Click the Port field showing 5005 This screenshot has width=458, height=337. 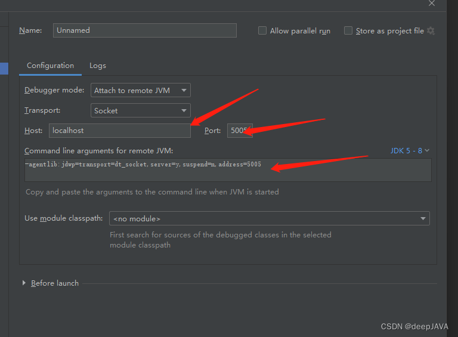[240, 131]
